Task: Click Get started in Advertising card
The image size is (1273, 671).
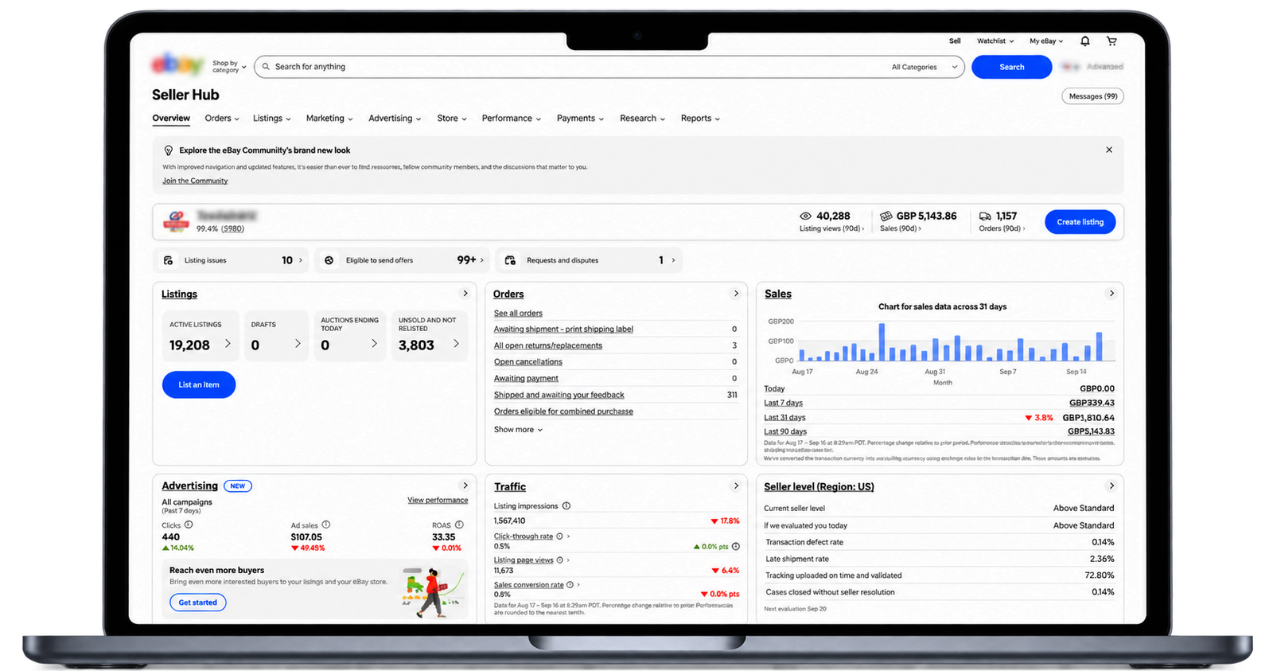Action: point(198,603)
